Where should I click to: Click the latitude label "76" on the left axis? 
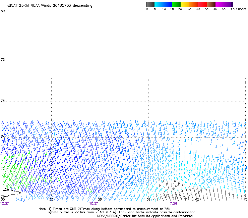point(3,101)
